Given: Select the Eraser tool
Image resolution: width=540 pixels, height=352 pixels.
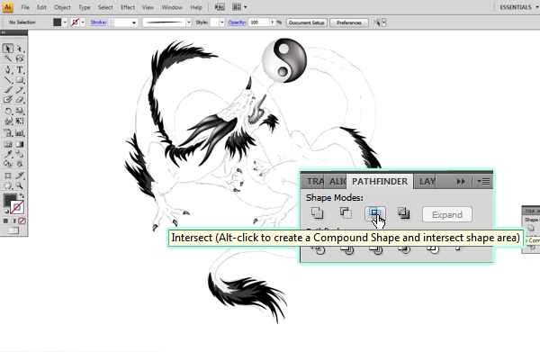Looking at the screenshot, I should click(20, 100).
